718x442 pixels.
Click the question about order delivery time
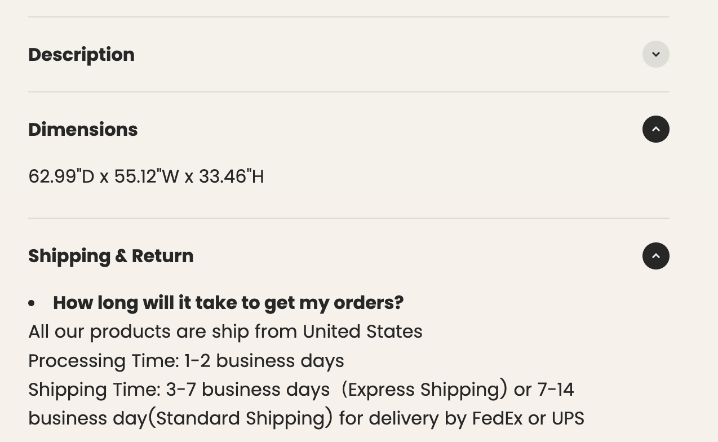click(228, 303)
